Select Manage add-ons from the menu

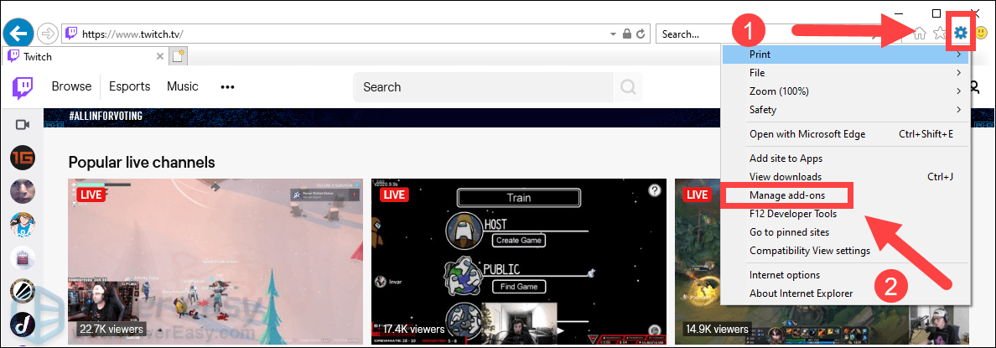pyautogui.click(x=786, y=195)
